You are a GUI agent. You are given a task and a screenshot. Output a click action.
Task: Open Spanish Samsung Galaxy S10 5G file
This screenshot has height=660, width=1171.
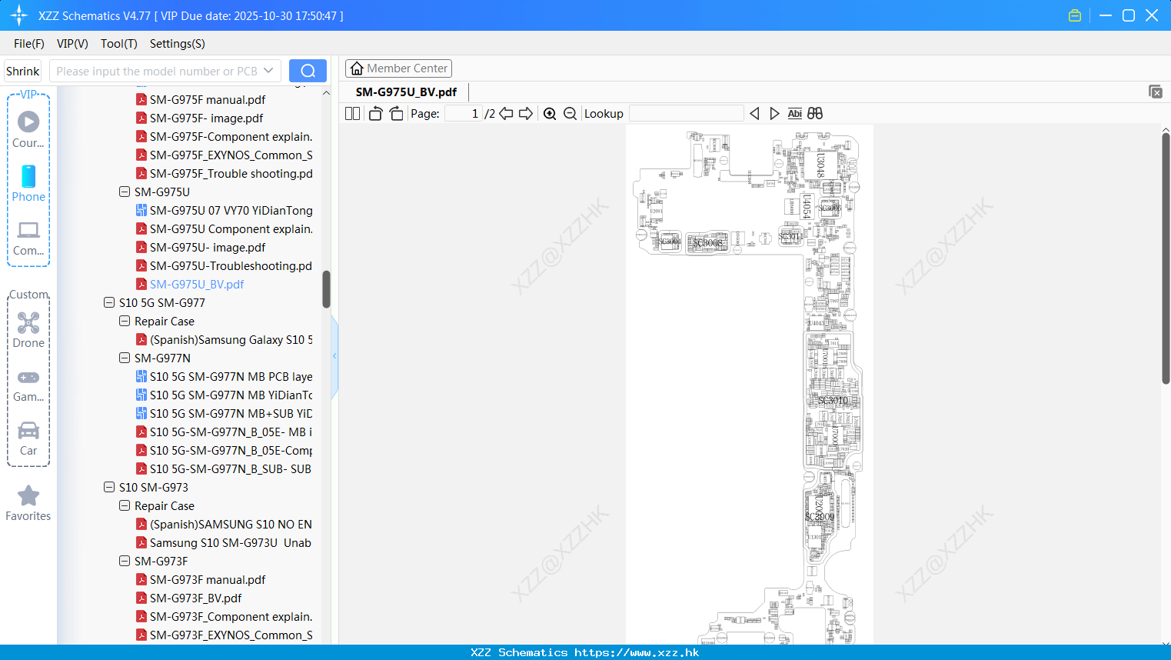(225, 339)
